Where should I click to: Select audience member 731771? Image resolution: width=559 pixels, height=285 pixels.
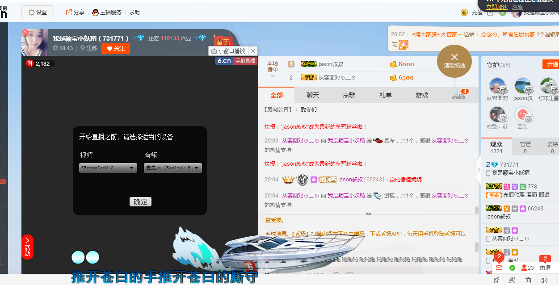coord(521,168)
